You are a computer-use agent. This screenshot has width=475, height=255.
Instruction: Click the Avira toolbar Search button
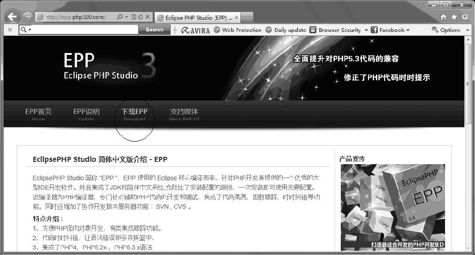coord(154,30)
